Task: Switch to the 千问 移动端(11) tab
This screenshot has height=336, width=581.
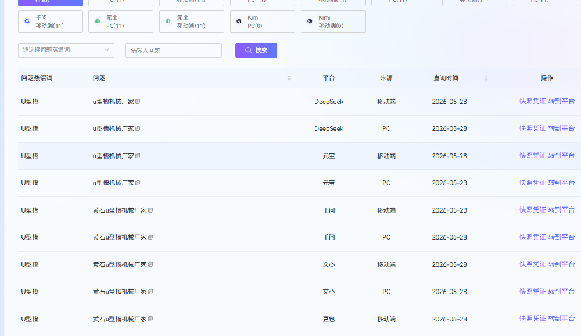Action: pos(50,22)
